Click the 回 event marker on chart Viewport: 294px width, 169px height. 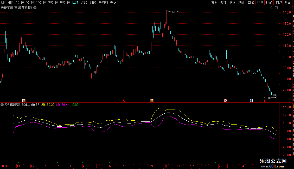coord(24,101)
